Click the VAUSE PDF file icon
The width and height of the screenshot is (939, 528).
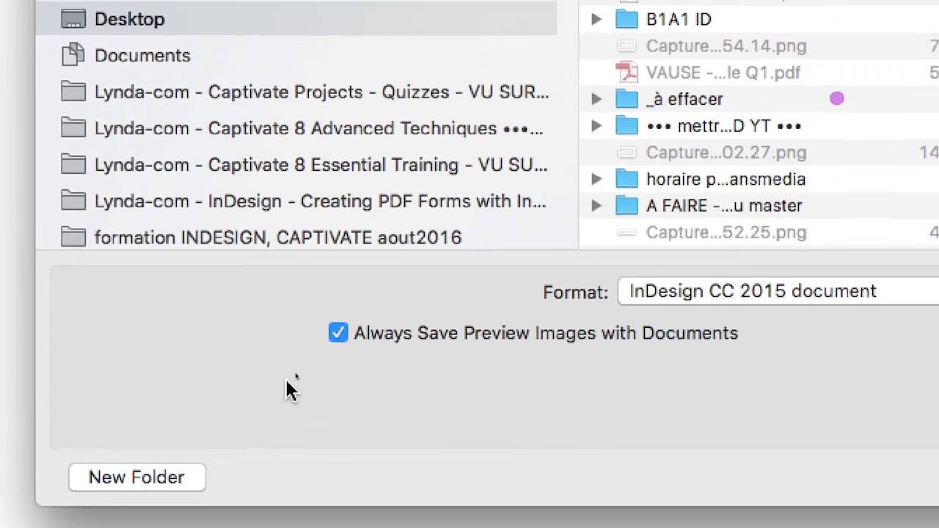coord(626,73)
